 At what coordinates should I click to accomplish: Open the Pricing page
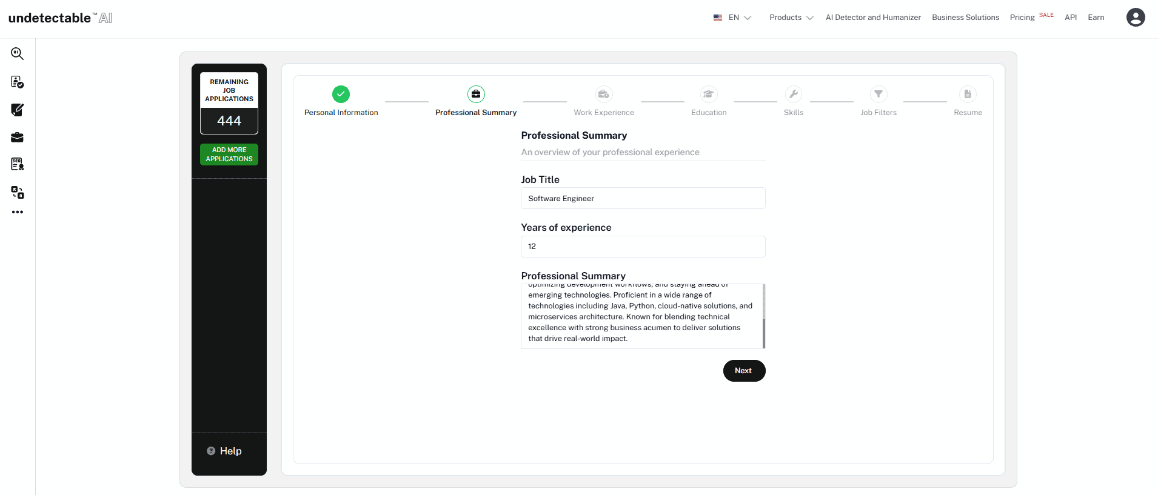click(x=1022, y=18)
